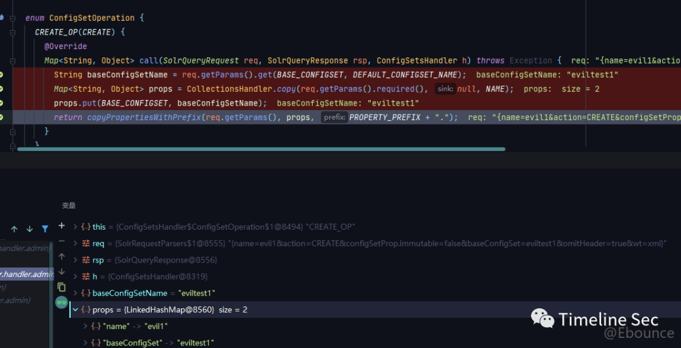Expand the 'this' variable node
The image size is (681, 348).
coord(76,227)
